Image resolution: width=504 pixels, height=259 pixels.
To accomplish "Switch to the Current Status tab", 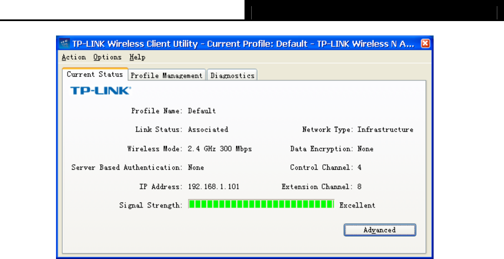I will 95,74.
